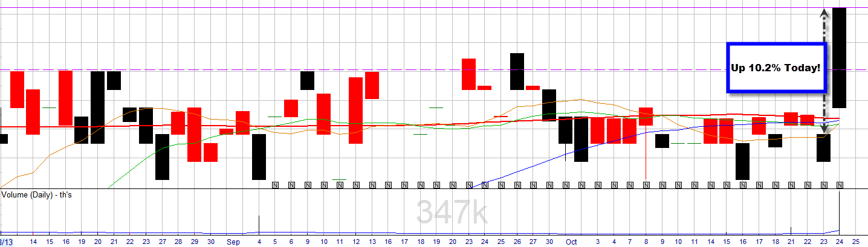
Task: Open the news marker for Oct 24
Action: click(840, 185)
